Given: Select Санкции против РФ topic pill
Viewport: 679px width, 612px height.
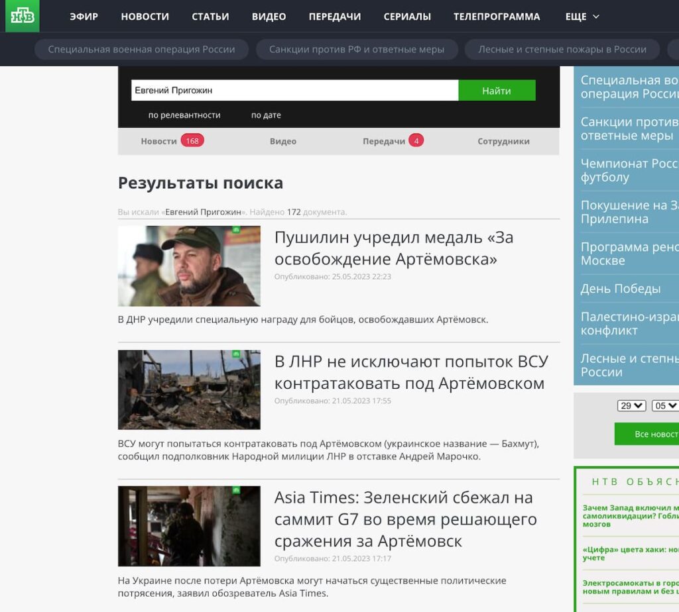Looking at the screenshot, I should [356, 50].
